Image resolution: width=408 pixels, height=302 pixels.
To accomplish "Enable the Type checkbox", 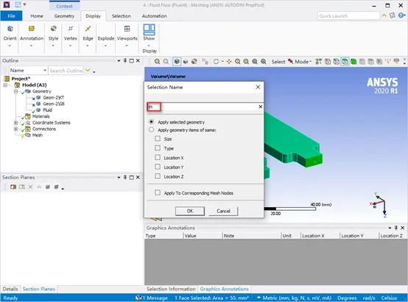I will pyautogui.click(x=158, y=148).
